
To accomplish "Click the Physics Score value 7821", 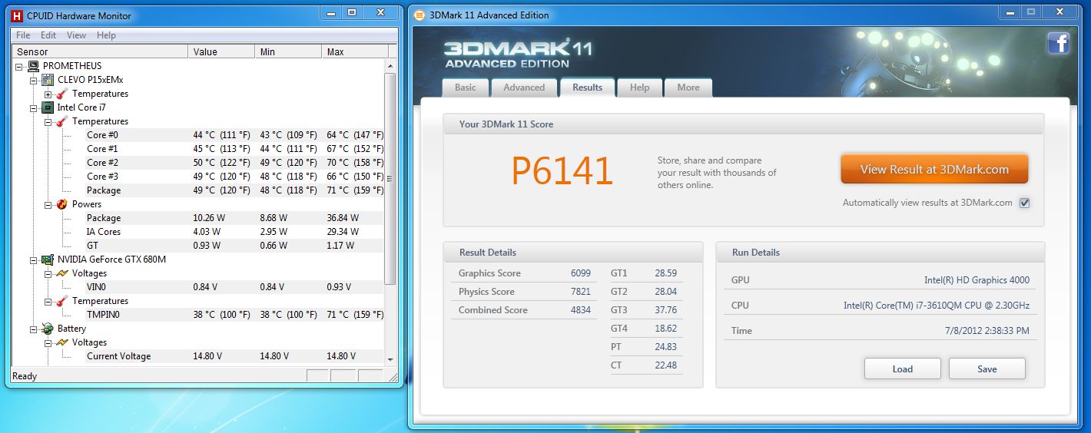I will tap(581, 292).
